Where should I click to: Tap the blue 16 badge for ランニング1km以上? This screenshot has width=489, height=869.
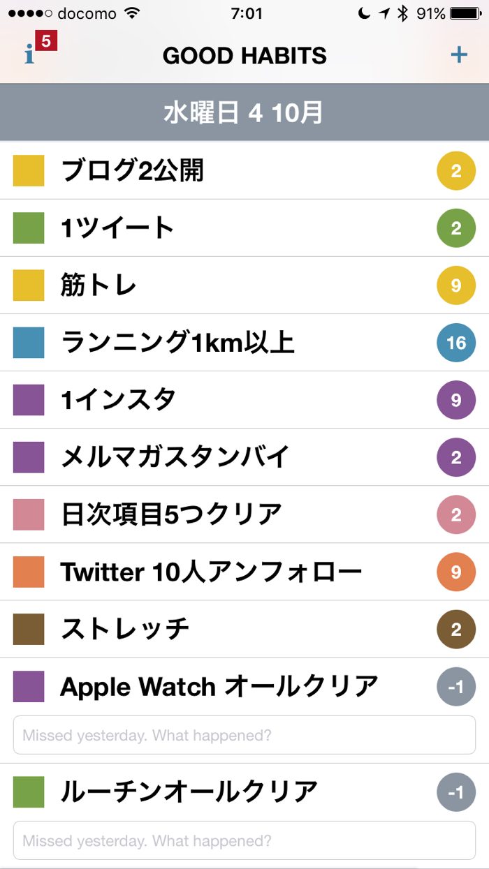[x=456, y=343]
